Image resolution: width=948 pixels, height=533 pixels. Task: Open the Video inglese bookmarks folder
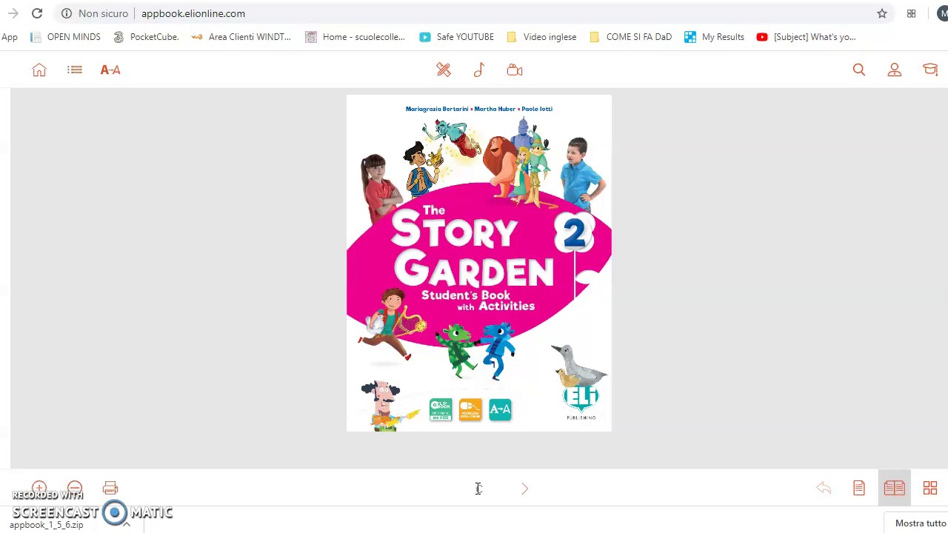click(x=541, y=37)
